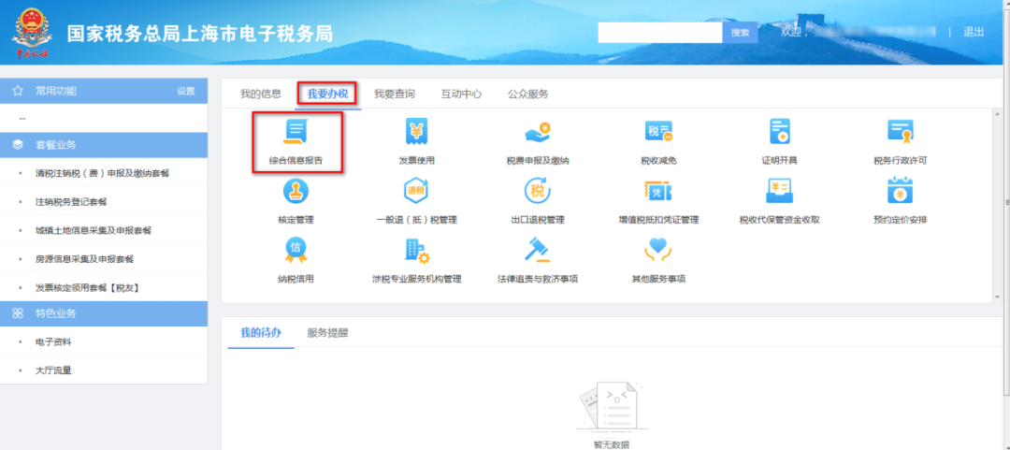This screenshot has width=1010, height=450.
Task: Click the 搜索 button
Action: pyautogui.click(x=740, y=33)
